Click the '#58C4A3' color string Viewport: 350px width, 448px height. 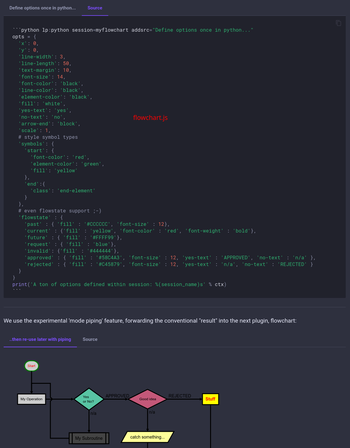[x=109, y=258]
